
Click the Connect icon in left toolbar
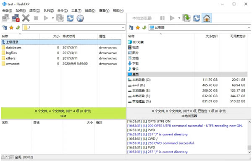5,18
